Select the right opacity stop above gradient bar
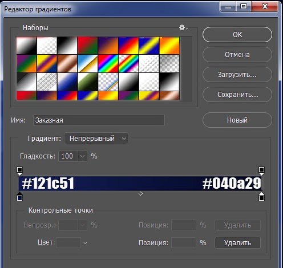283x268 pixels. tap(261, 171)
